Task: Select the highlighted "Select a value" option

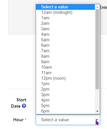Action: 65,7
